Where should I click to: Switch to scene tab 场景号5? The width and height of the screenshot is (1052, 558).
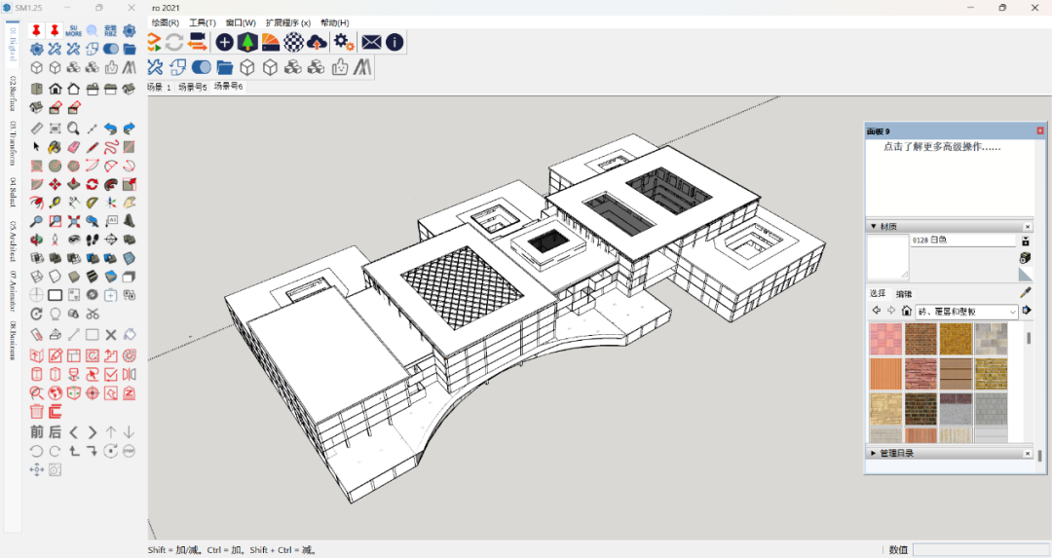(192, 88)
